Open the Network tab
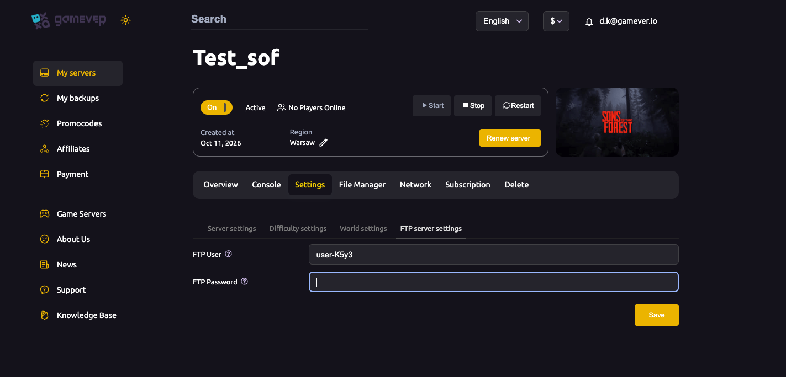Image resolution: width=786 pixels, height=377 pixels. (x=415, y=185)
